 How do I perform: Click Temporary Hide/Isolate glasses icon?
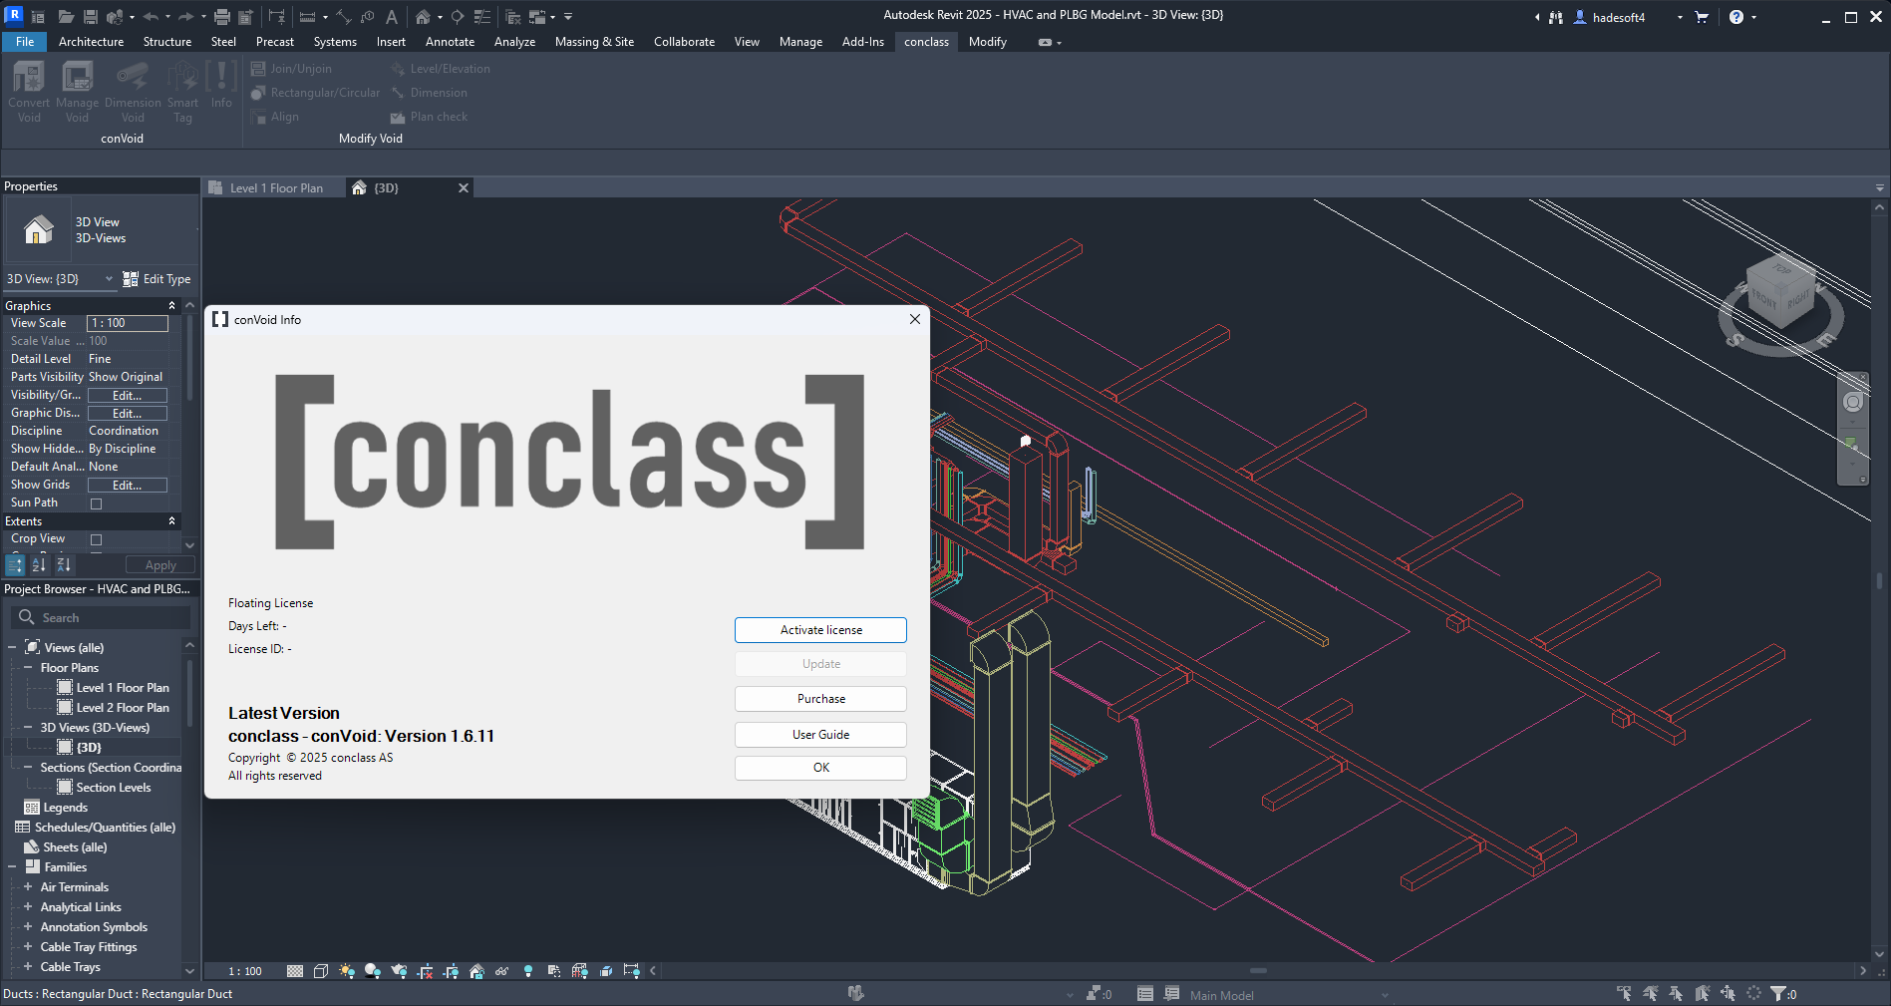501,971
